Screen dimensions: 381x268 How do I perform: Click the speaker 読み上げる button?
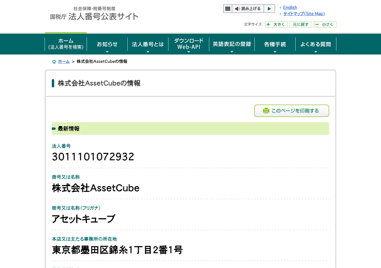pyautogui.click(x=248, y=9)
